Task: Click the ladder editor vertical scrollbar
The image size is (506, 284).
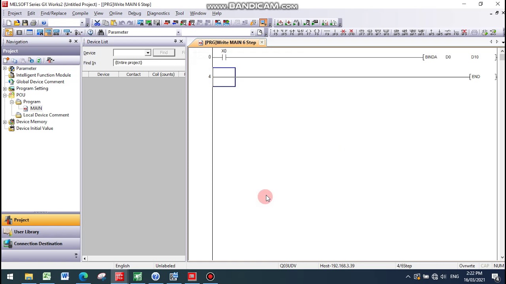Action: coord(502,154)
